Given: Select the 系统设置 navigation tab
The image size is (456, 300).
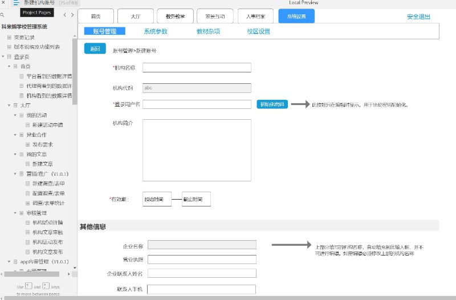Looking at the screenshot, I should click(296, 17).
